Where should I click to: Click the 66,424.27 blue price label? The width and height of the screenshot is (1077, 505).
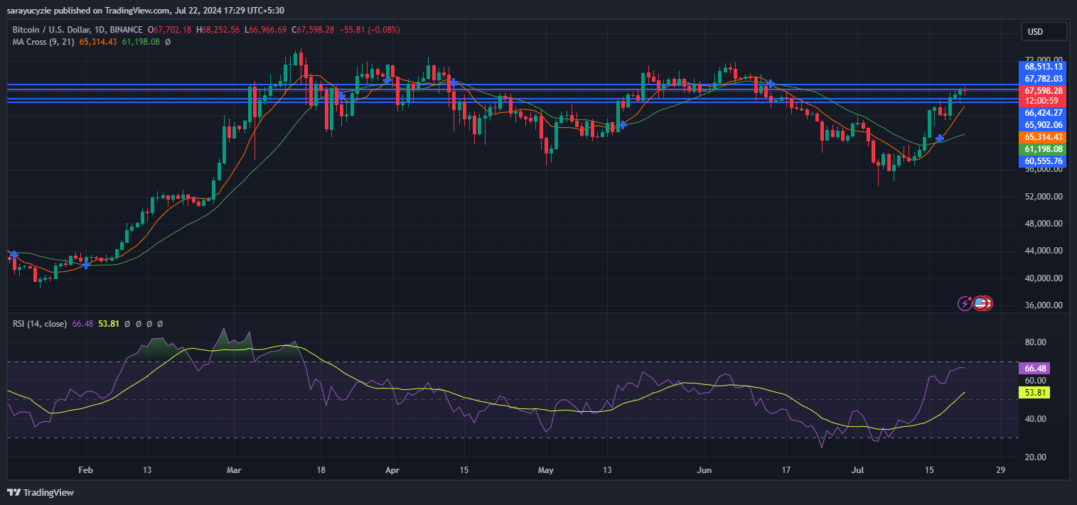pos(1043,112)
